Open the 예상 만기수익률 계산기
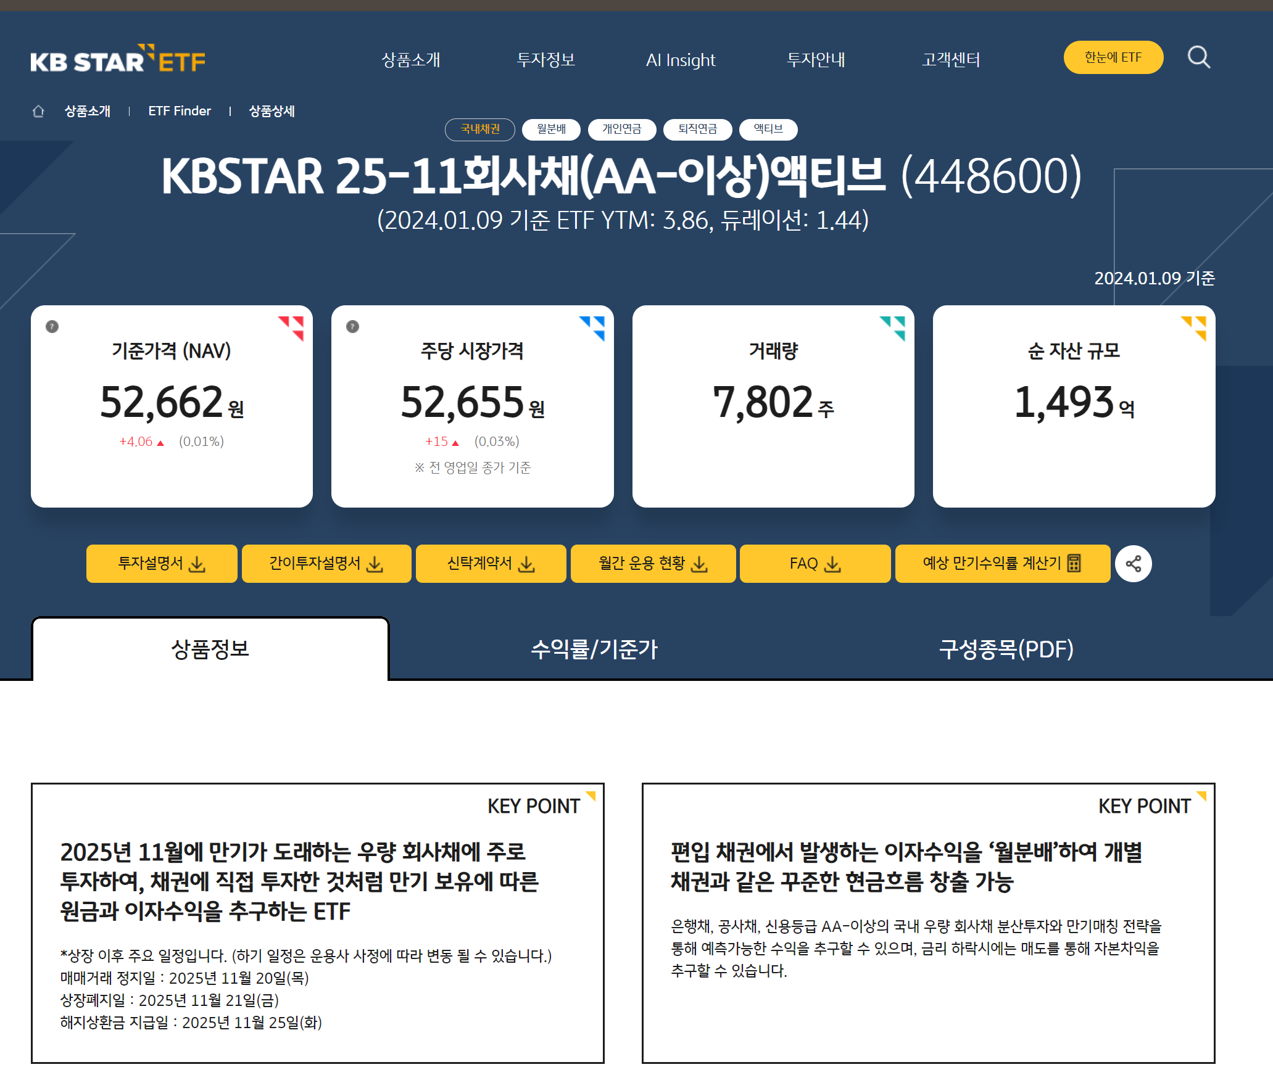This screenshot has width=1273, height=1075. tap(1002, 563)
